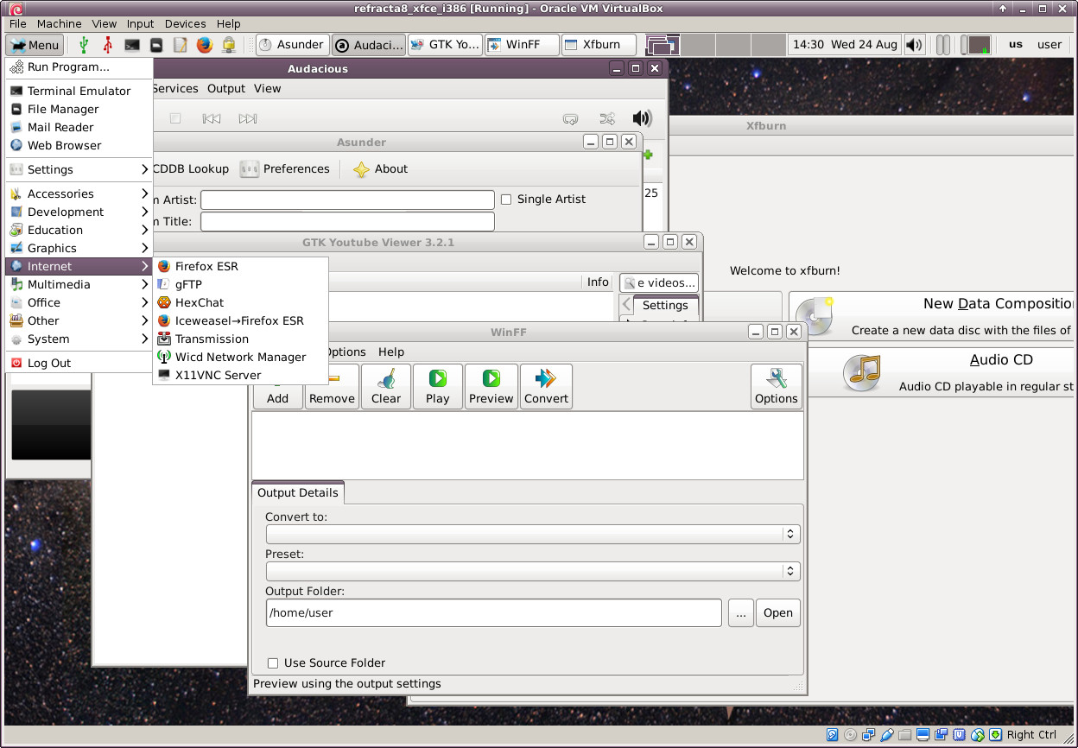1078x748 pixels.
Task: Switch to Asunder in the taskbar
Action: coord(292,45)
